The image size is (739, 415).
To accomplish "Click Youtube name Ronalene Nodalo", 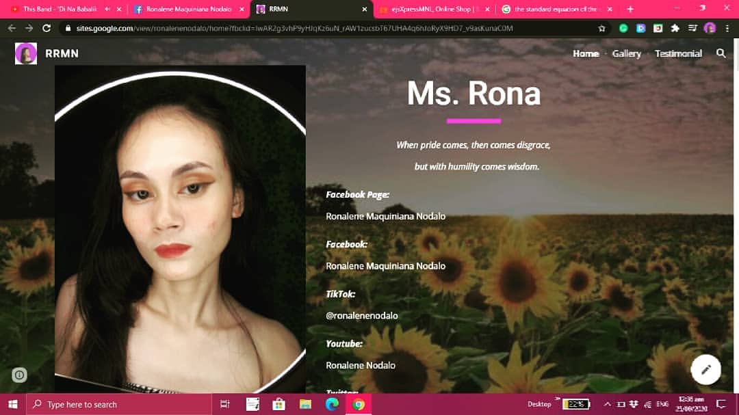I will pyautogui.click(x=361, y=365).
